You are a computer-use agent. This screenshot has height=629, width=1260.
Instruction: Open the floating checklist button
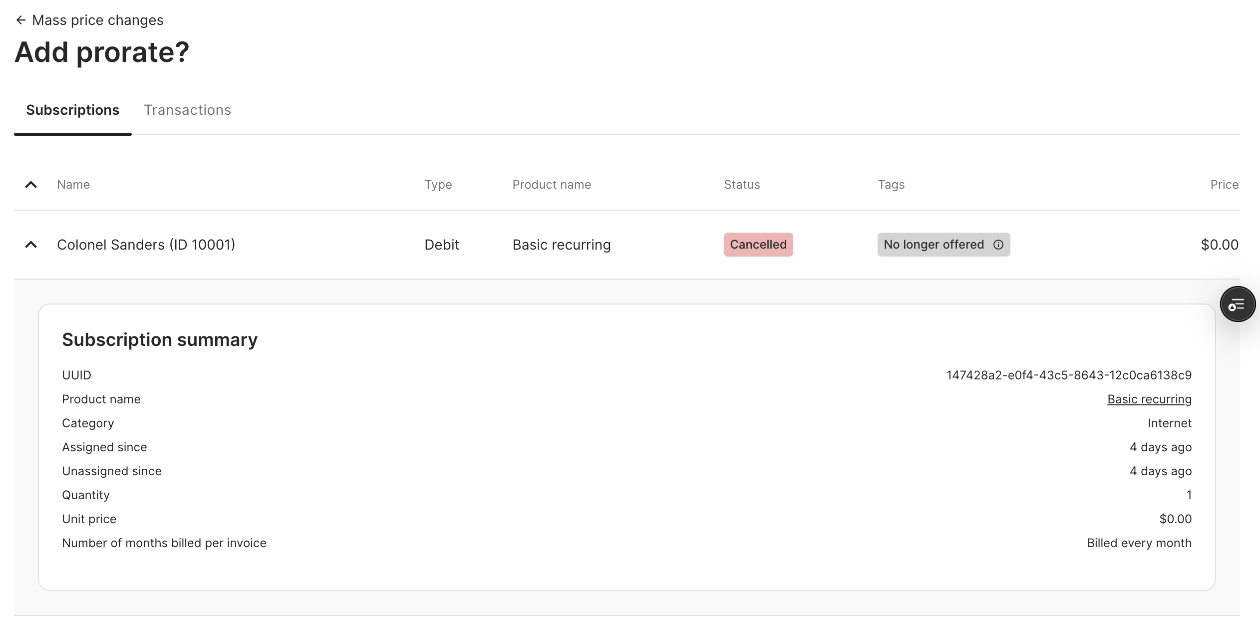(1238, 304)
